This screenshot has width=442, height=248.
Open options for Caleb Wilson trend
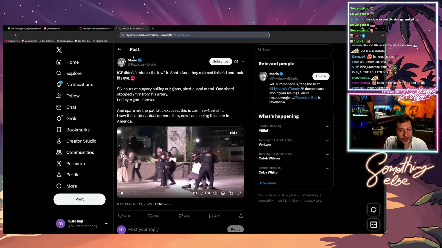pyautogui.click(x=328, y=154)
